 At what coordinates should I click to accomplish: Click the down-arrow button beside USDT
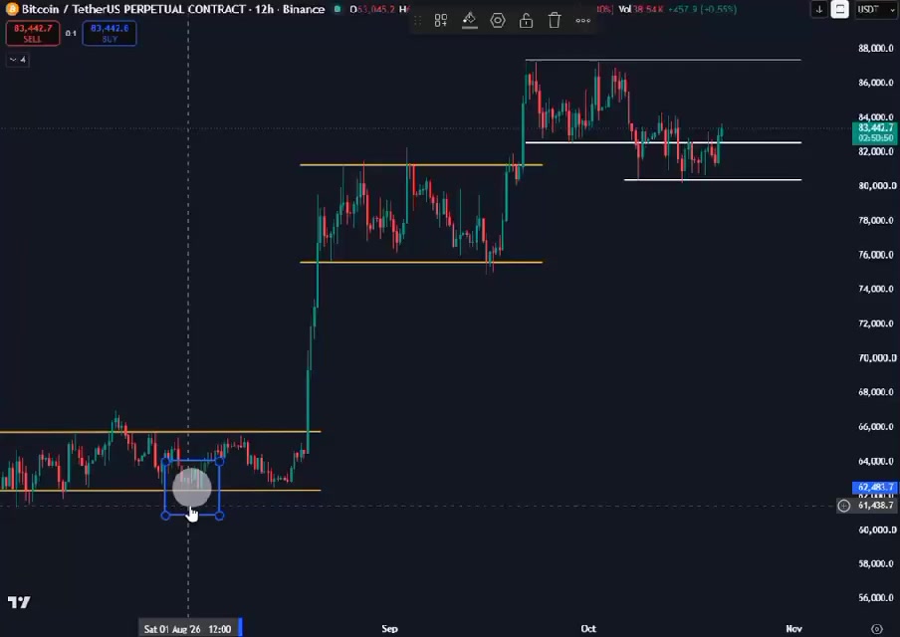(819, 9)
